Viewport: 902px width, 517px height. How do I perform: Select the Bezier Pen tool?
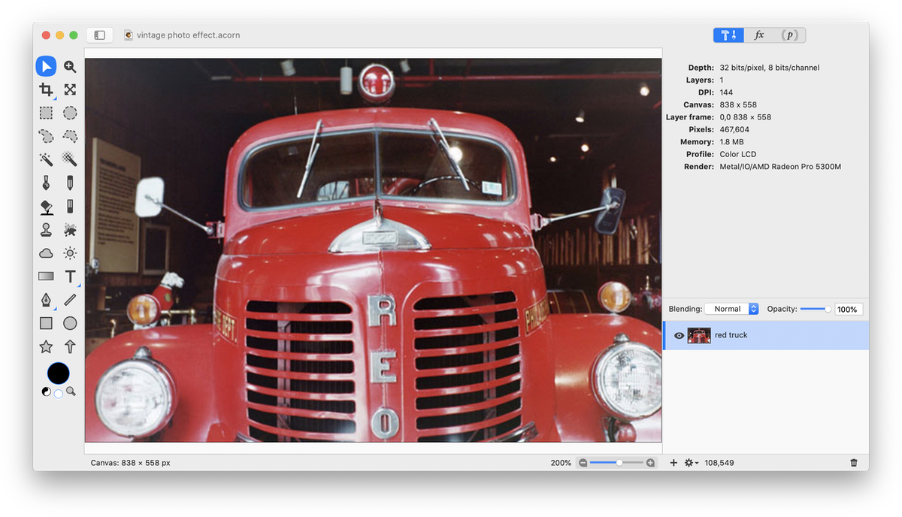[46, 300]
